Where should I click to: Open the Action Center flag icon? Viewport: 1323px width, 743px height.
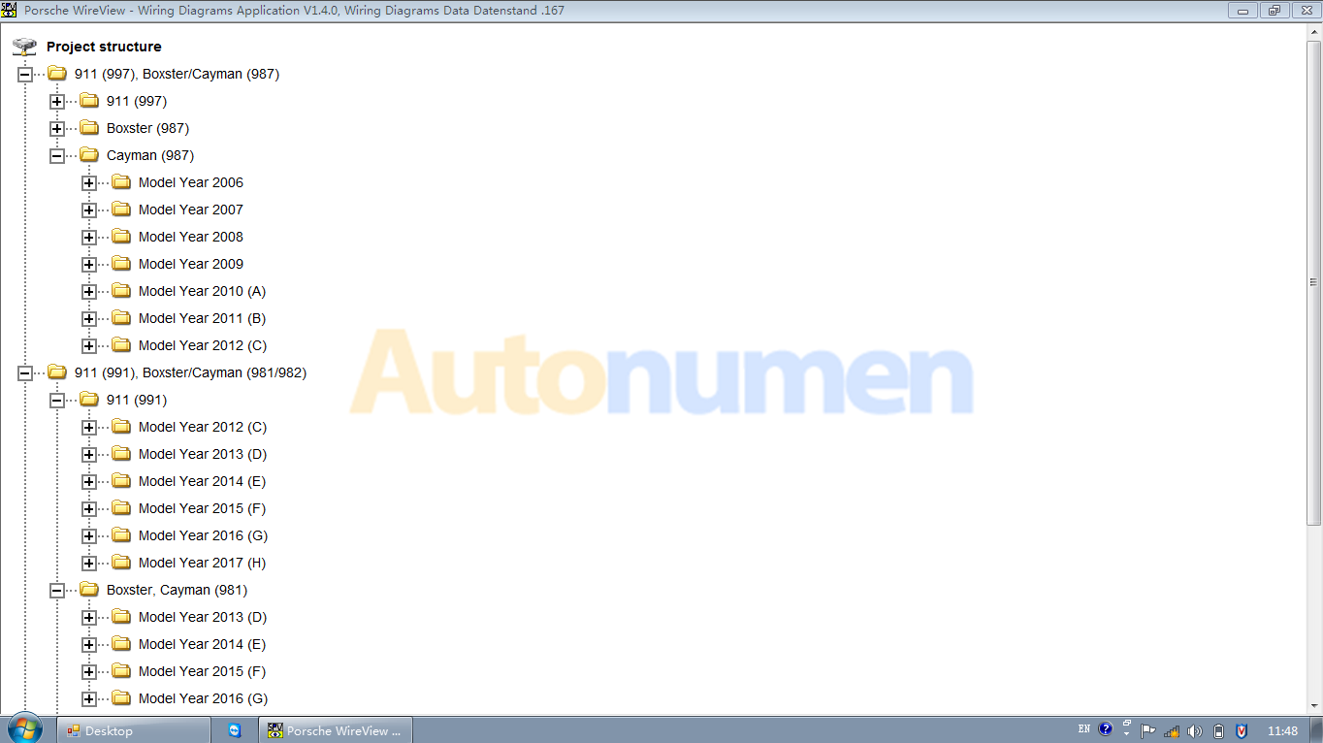point(1147,731)
